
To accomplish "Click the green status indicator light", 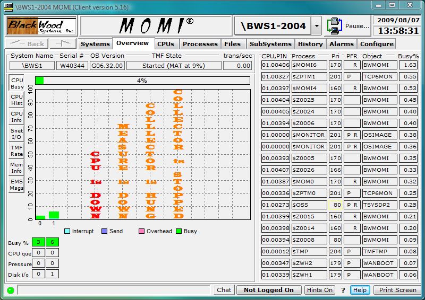I will pyautogui.click(x=10, y=290).
